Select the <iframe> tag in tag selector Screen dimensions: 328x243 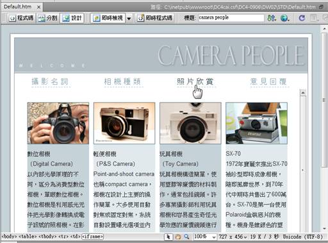coord(93,237)
